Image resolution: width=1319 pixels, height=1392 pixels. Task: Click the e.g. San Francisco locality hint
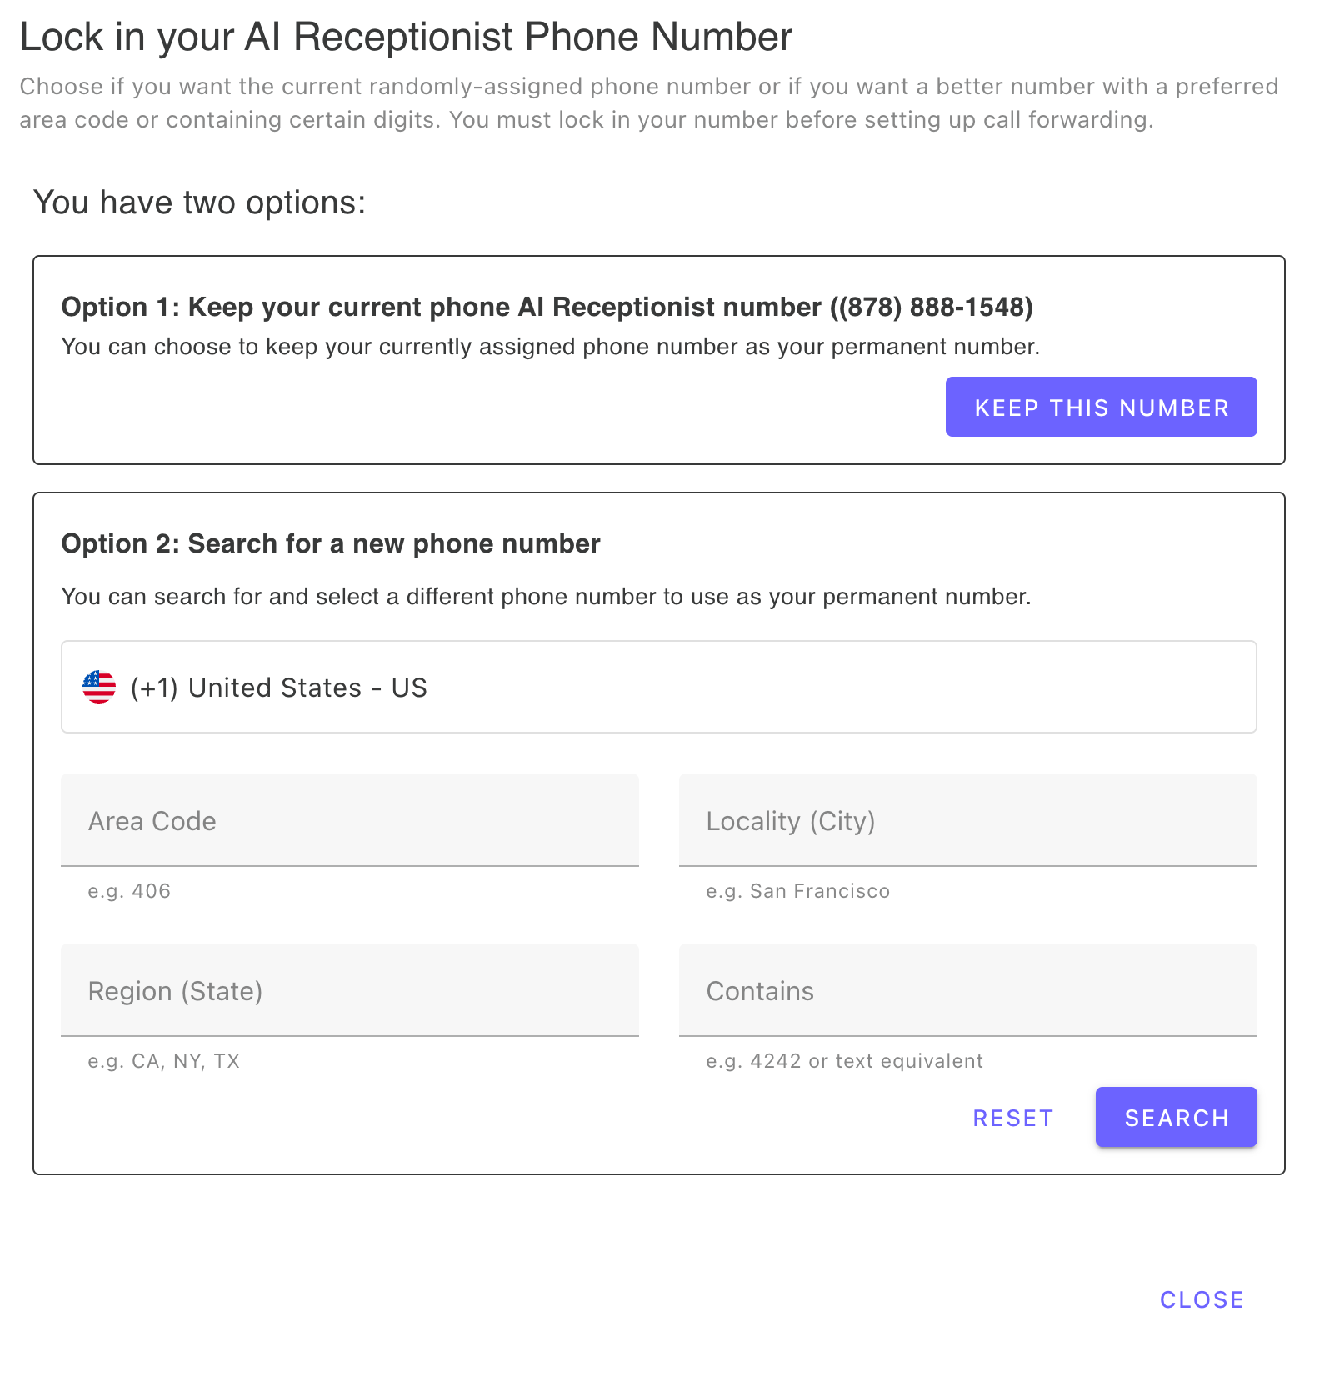(797, 890)
